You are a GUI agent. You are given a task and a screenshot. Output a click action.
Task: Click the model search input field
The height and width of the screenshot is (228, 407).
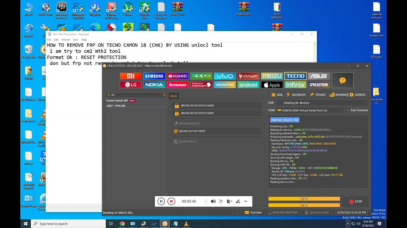point(136,95)
